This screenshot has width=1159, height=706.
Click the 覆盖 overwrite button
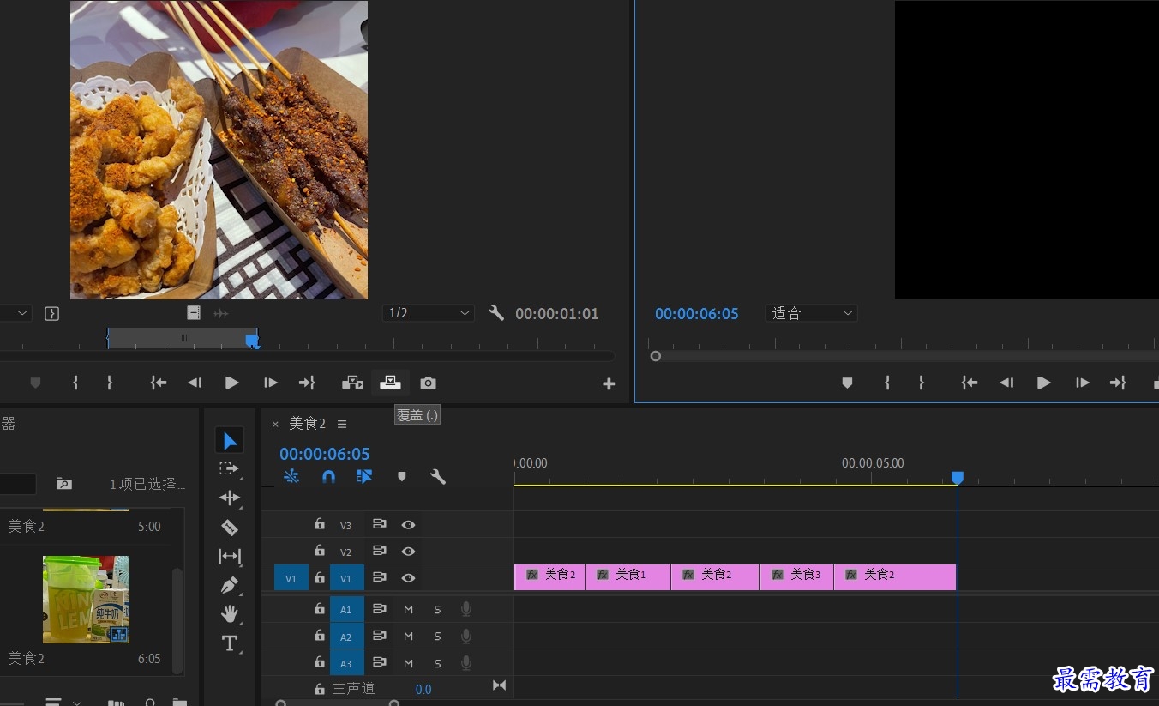click(x=390, y=383)
